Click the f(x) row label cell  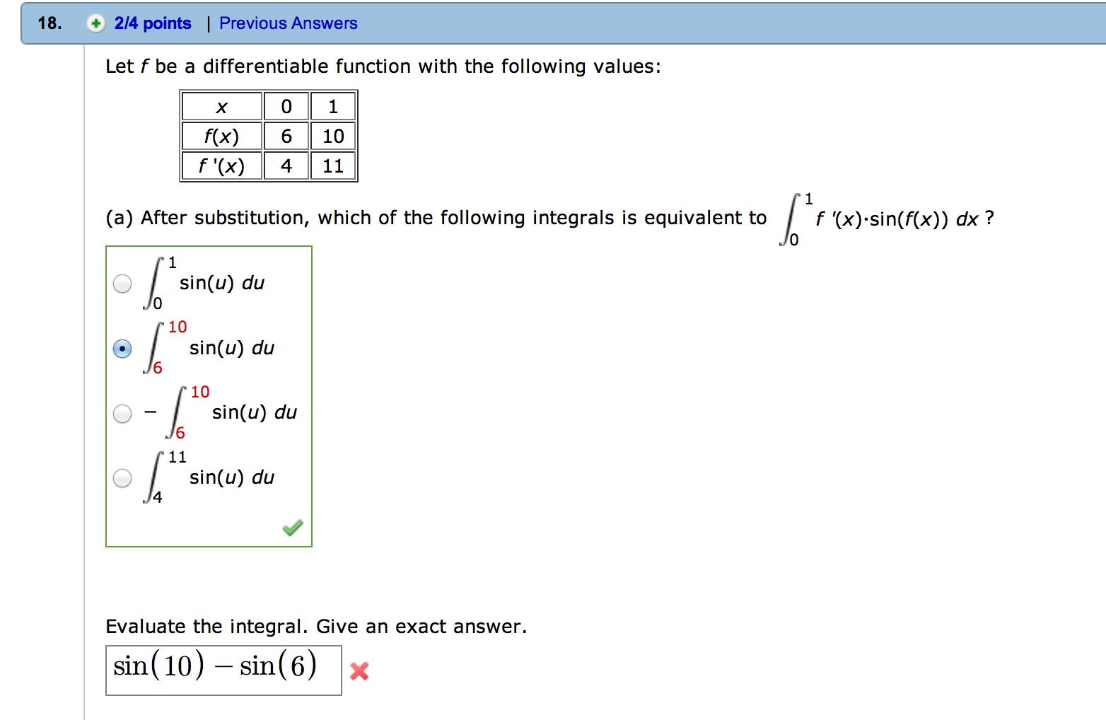click(x=222, y=137)
